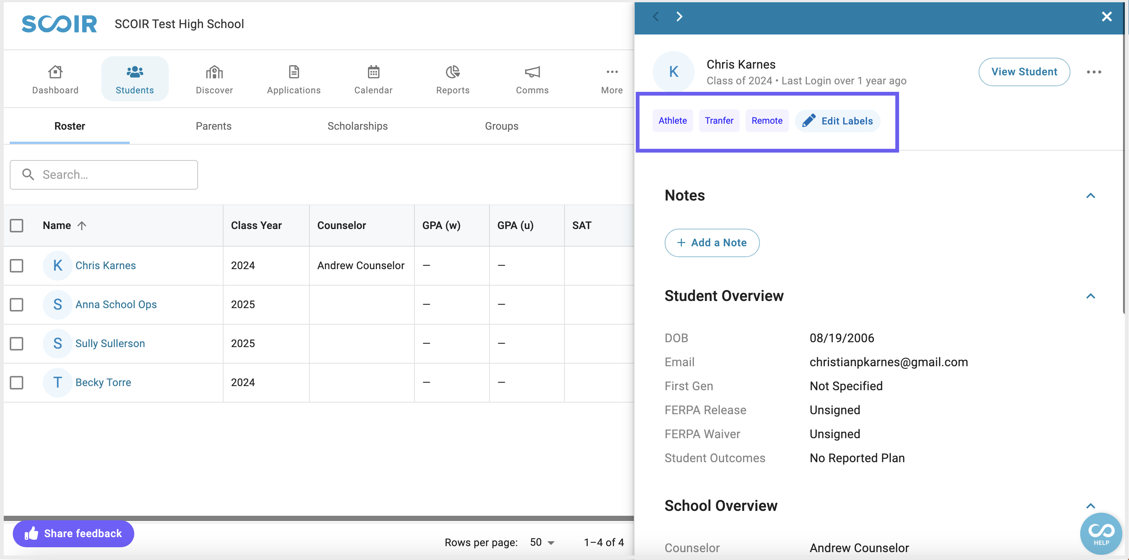Click the Edit Labels pencil icon
This screenshot has height=560, width=1129.
point(808,120)
